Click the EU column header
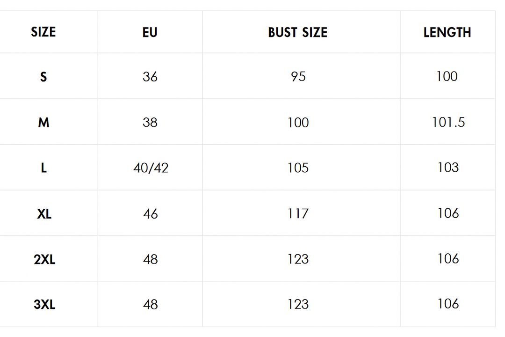Viewport: 505px width, 337px height. 150,32
